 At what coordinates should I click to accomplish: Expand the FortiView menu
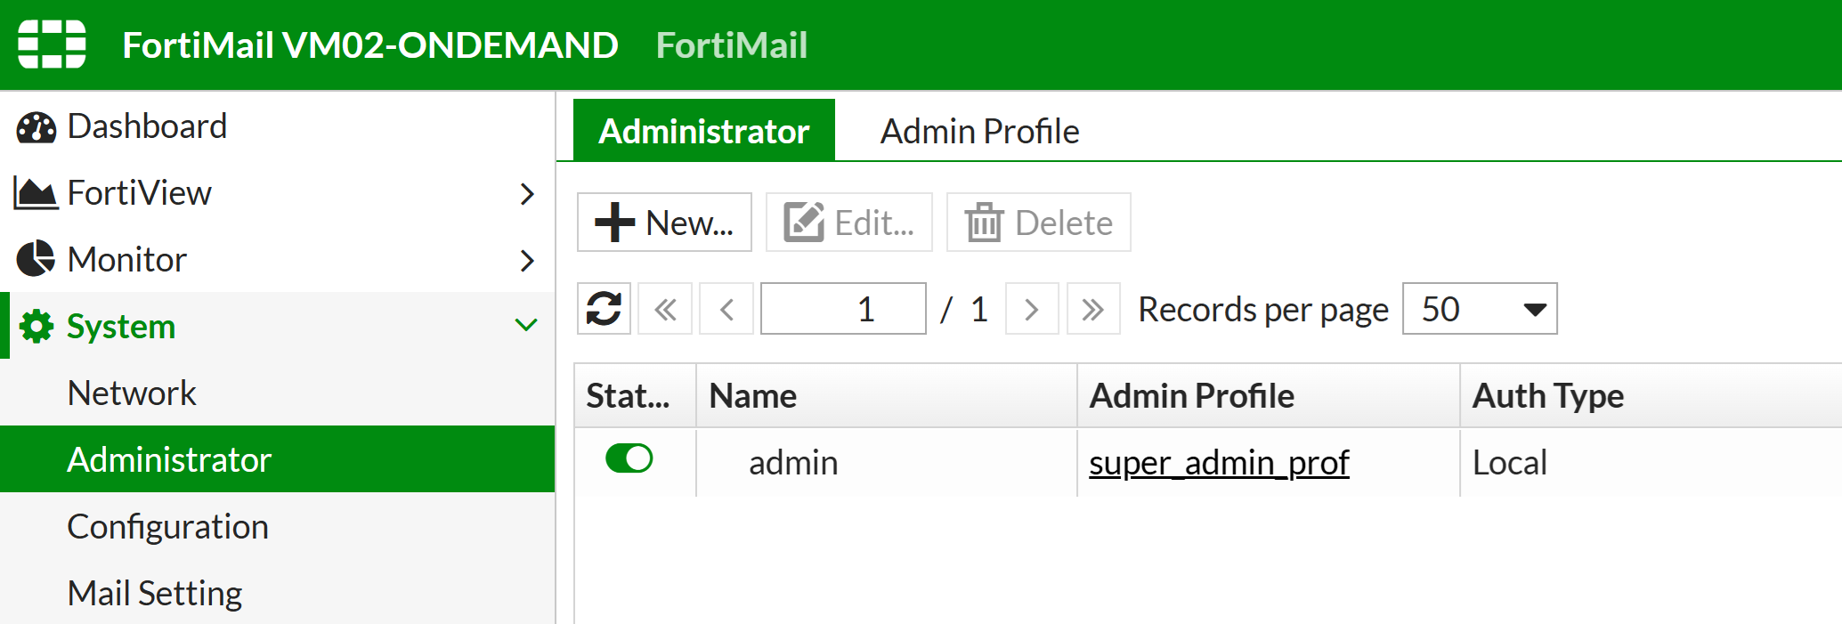pos(526,193)
